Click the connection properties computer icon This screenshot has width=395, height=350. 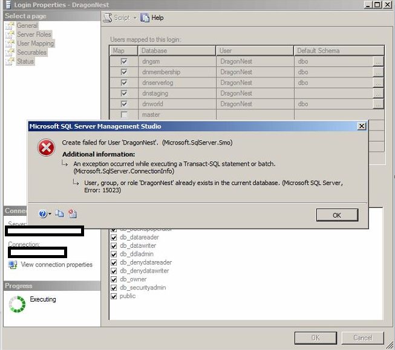point(12,265)
